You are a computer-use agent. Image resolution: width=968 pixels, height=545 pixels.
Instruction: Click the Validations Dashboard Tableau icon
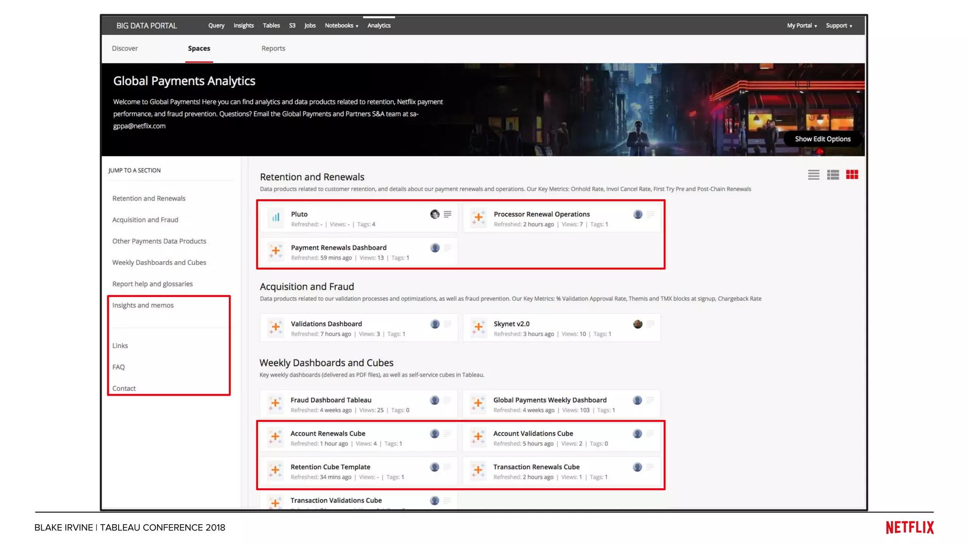pos(276,328)
